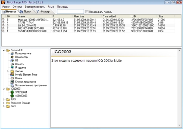Click the Protected Storage folder icon
183x129 pixels.
8,103
